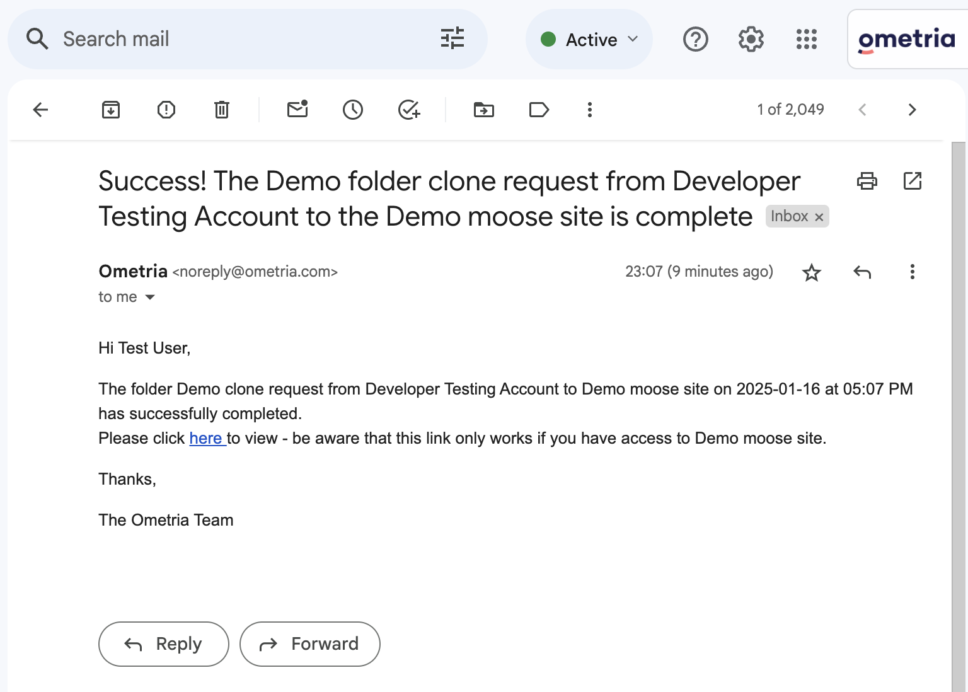Open the Google apps grid
This screenshot has height=692, width=968.
(x=806, y=39)
